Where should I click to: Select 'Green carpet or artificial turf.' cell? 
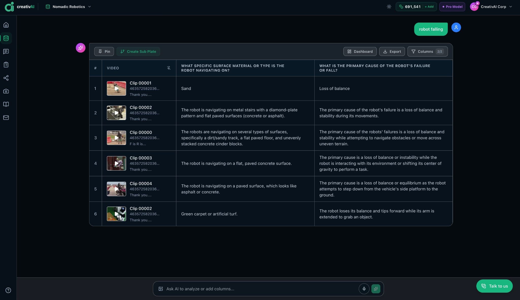tap(245, 214)
